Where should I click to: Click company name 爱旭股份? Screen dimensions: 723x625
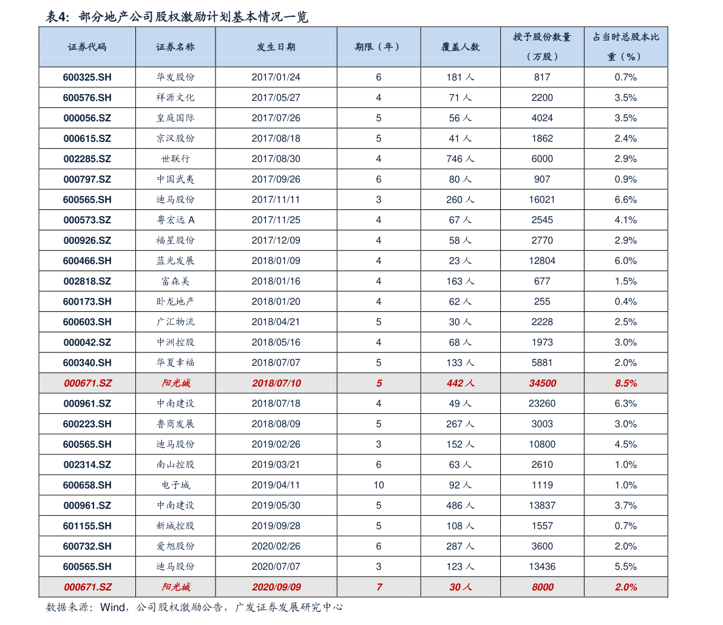175,546
